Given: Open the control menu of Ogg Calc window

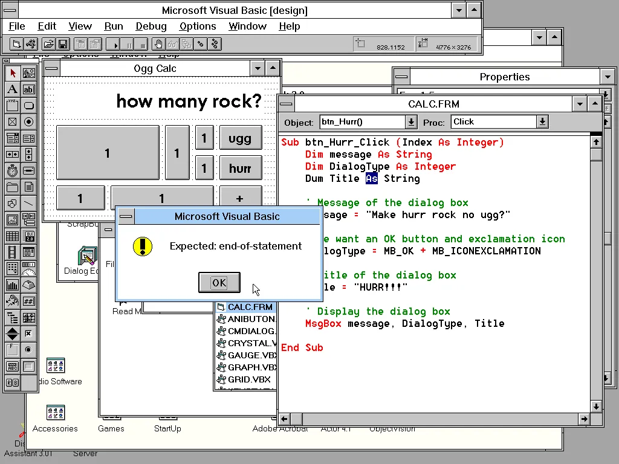Looking at the screenshot, I should click(51, 68).
